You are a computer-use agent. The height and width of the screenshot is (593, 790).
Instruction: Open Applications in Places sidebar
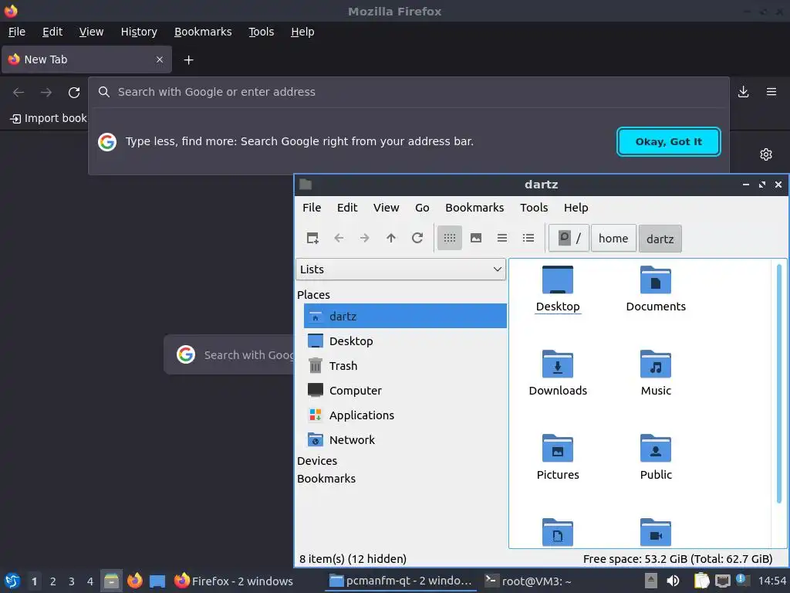point(405,415)
